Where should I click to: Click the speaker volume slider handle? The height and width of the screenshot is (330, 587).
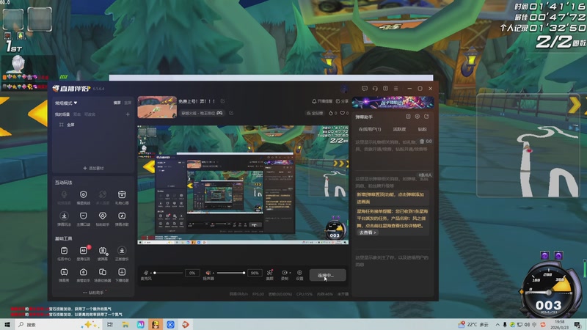[244, 273]
